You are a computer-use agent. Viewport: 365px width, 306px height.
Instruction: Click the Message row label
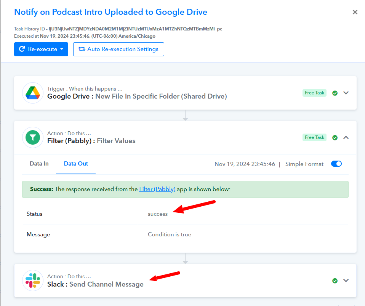(x=38, y=234)
